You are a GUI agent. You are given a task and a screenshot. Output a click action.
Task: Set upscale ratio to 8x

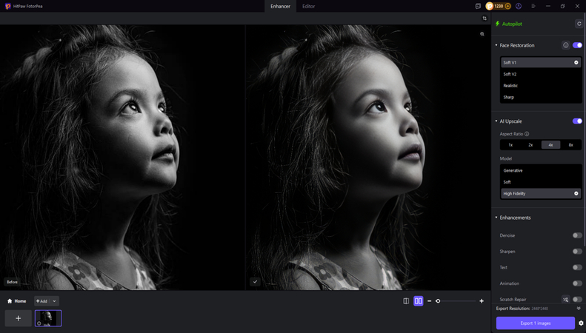(571, 145)
